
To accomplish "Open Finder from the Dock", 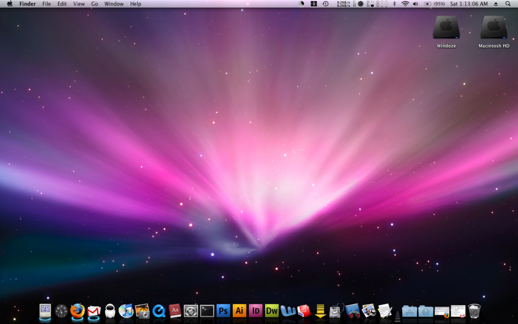I will [45, 311].
